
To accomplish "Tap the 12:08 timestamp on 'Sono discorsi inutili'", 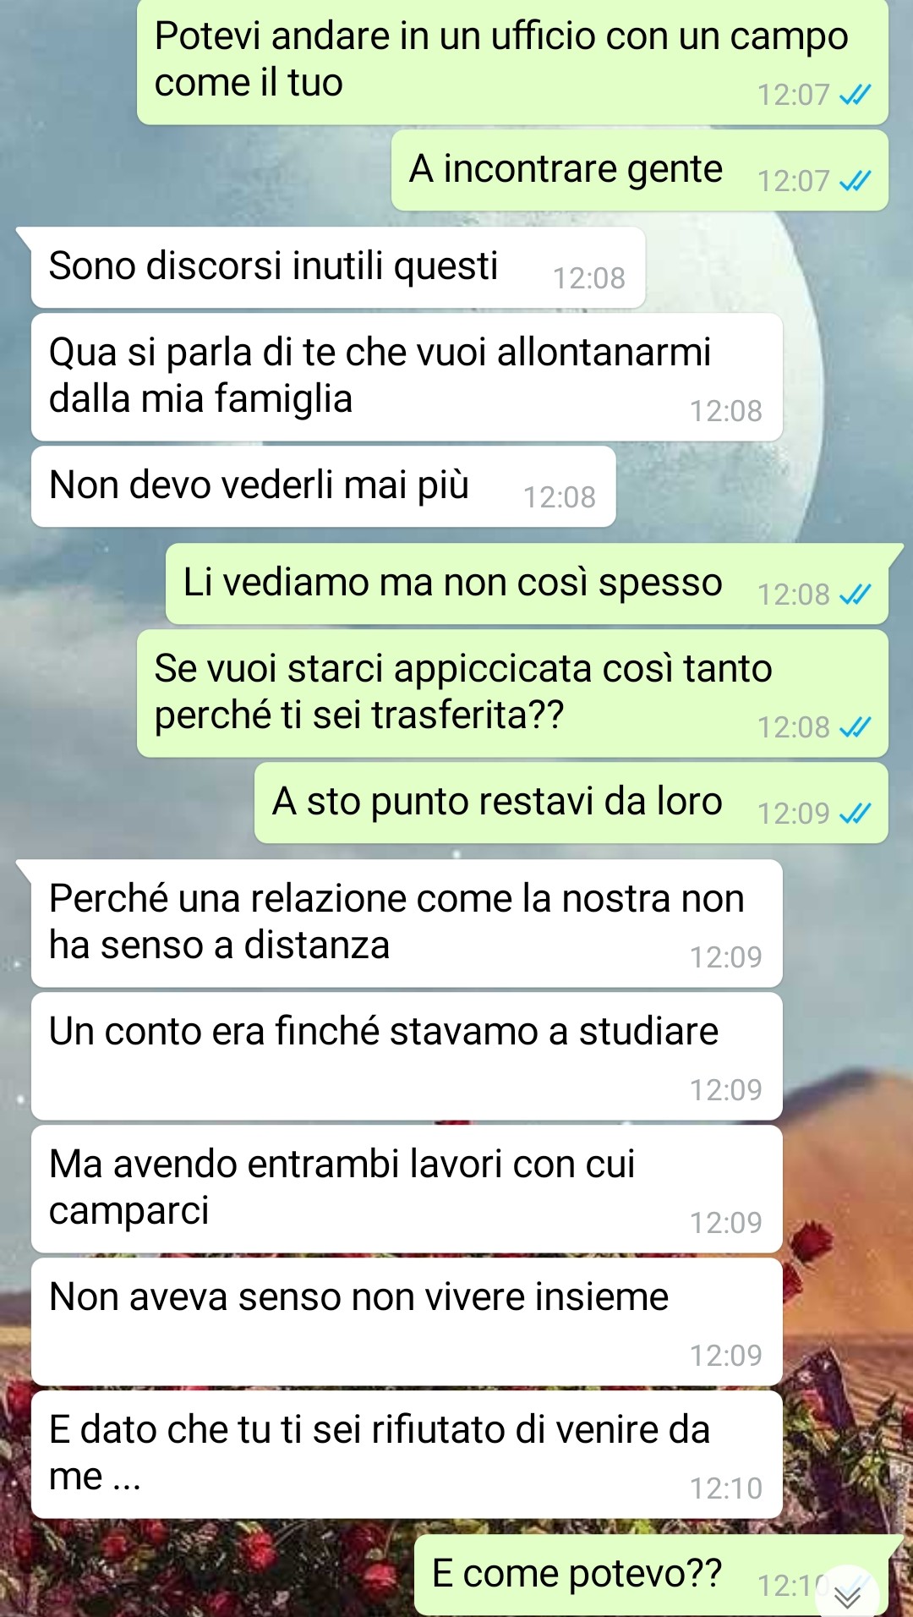I will 589,278.
